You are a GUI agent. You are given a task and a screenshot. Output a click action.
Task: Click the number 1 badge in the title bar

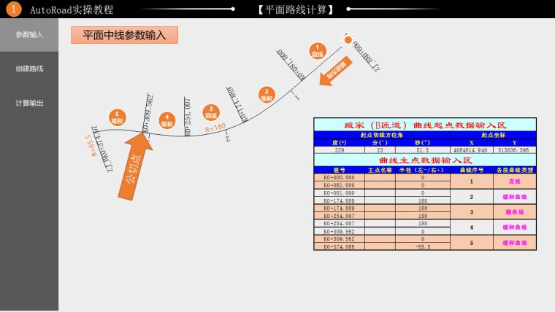point(14,9)
